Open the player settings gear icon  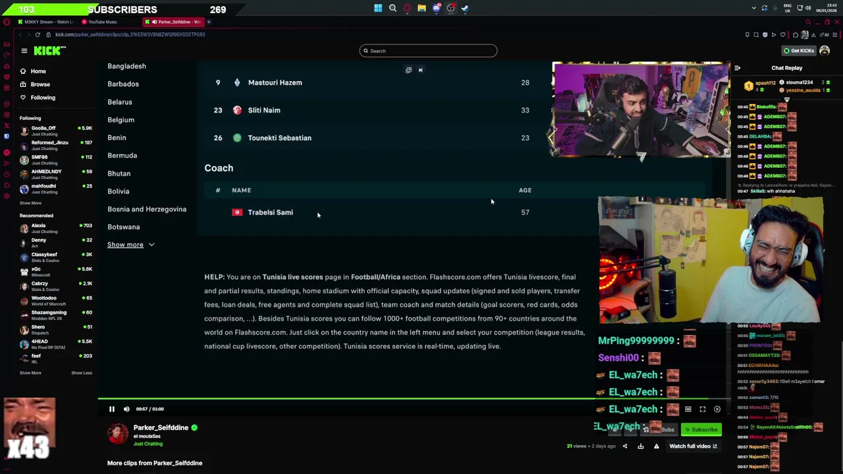pyautogui.click(x=717, y=409)
